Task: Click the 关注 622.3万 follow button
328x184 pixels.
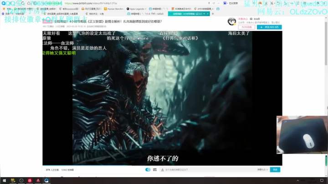Action: click(269, 27)
